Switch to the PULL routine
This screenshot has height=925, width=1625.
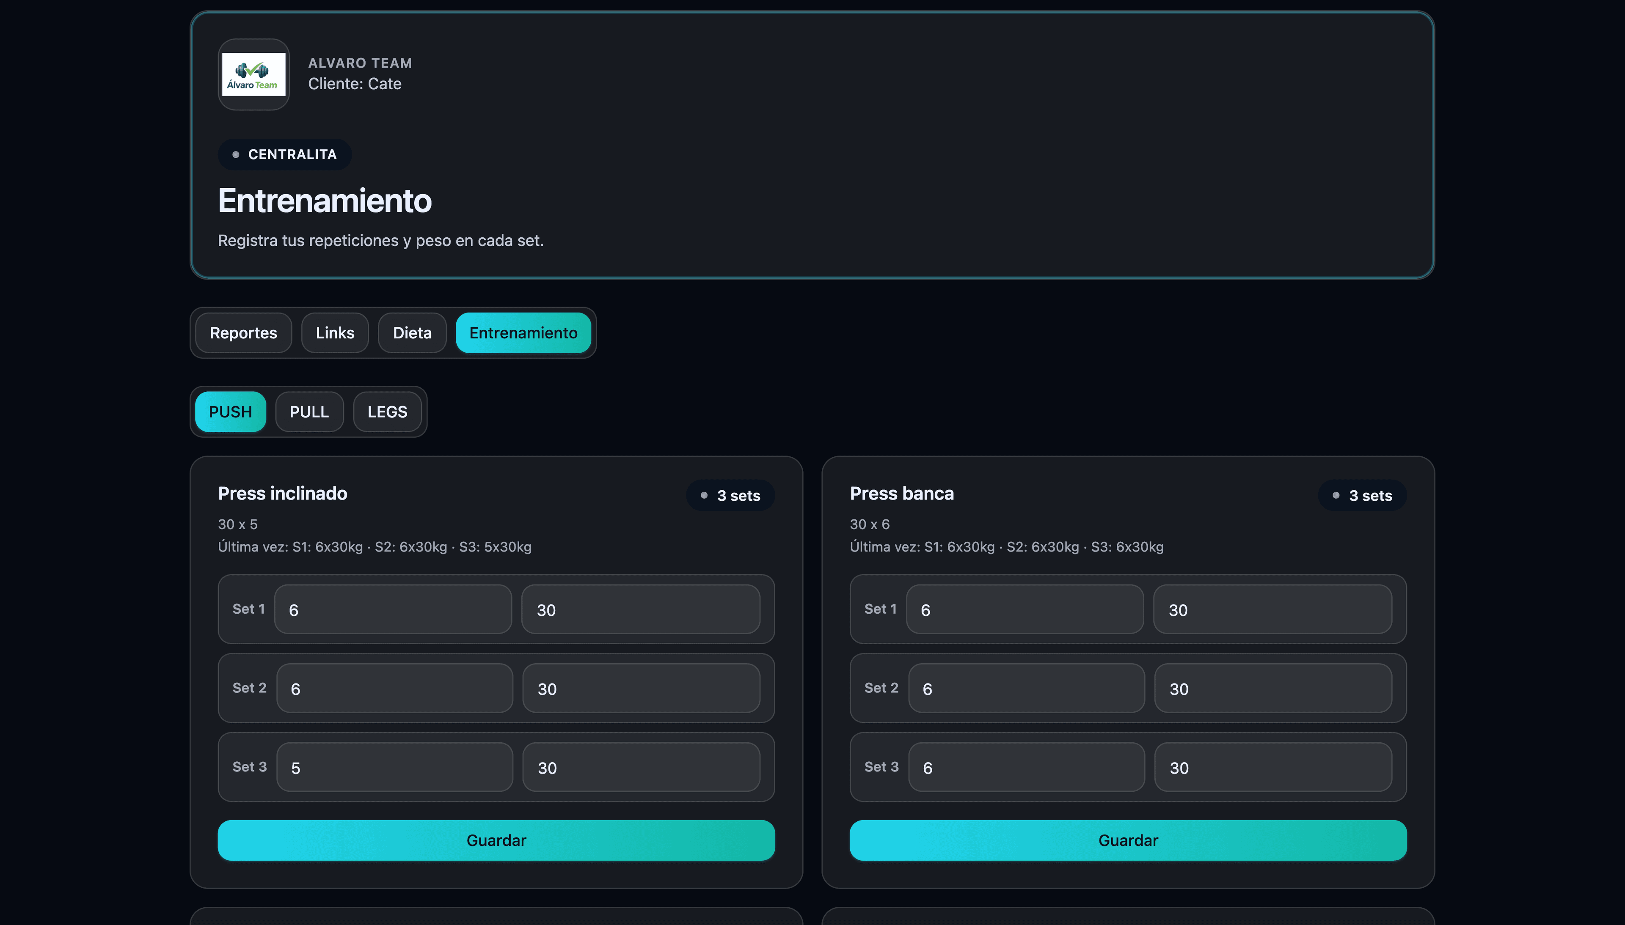pyautogui.click(x=309, y=412)
